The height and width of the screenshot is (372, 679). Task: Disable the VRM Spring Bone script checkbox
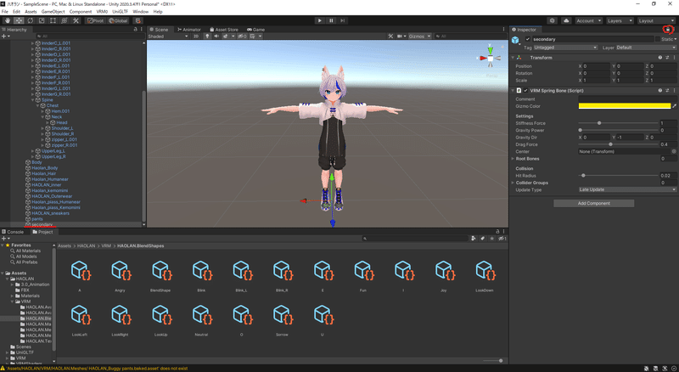pos(525,91)
